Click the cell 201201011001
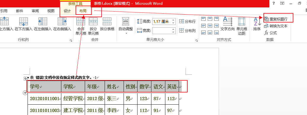 click(x=44, y=99)
